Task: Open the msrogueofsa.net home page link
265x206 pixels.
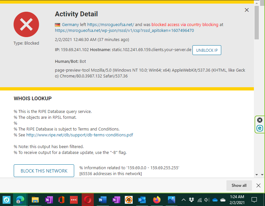Action: [x=110, y=24]
